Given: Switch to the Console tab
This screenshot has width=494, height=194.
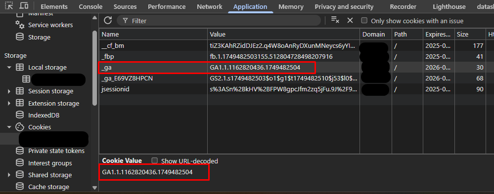Looking at the screenshot, I should (90, 6).
